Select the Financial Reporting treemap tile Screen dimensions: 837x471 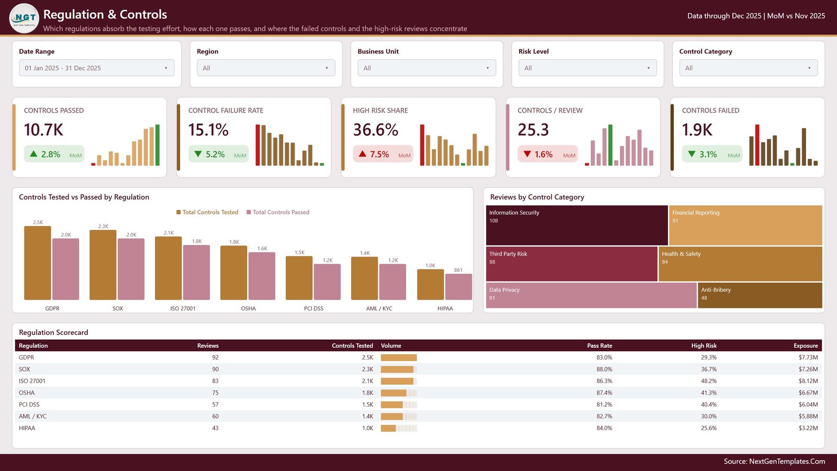[745, 225]
